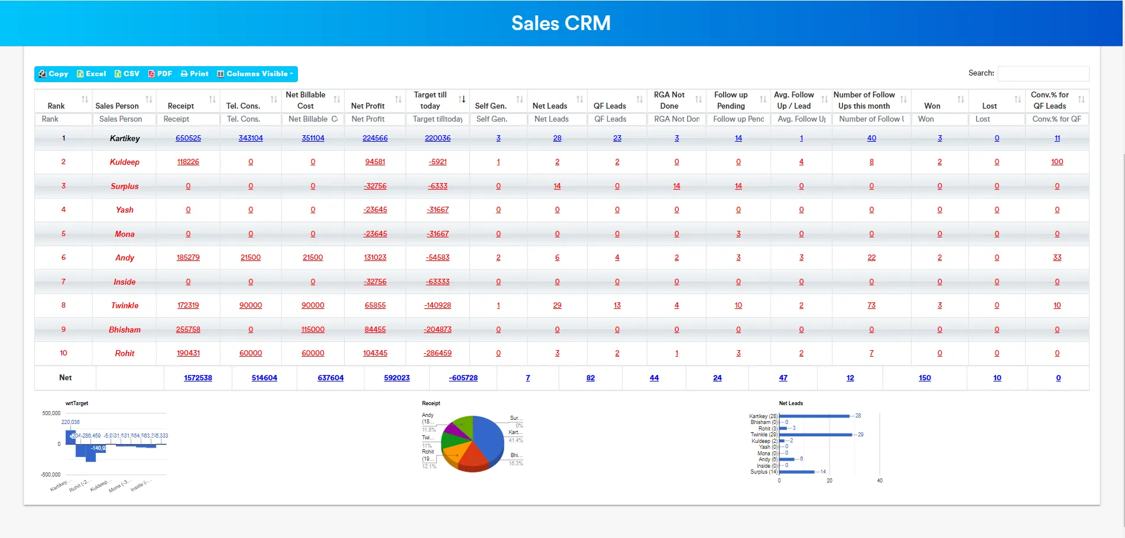Image resolution: width=1125 pixels, height=538 pixels.
Task: Export the table as PDF
Action: (x=160, y=74)
